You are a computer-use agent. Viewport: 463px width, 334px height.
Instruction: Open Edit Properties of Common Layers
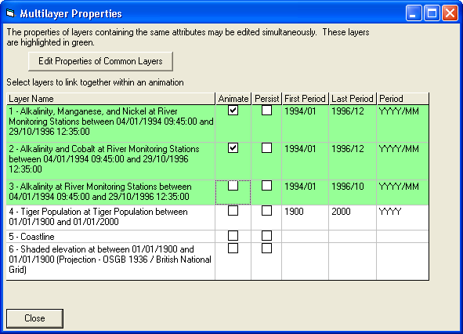pyautogui.click(x=100, y=61)
